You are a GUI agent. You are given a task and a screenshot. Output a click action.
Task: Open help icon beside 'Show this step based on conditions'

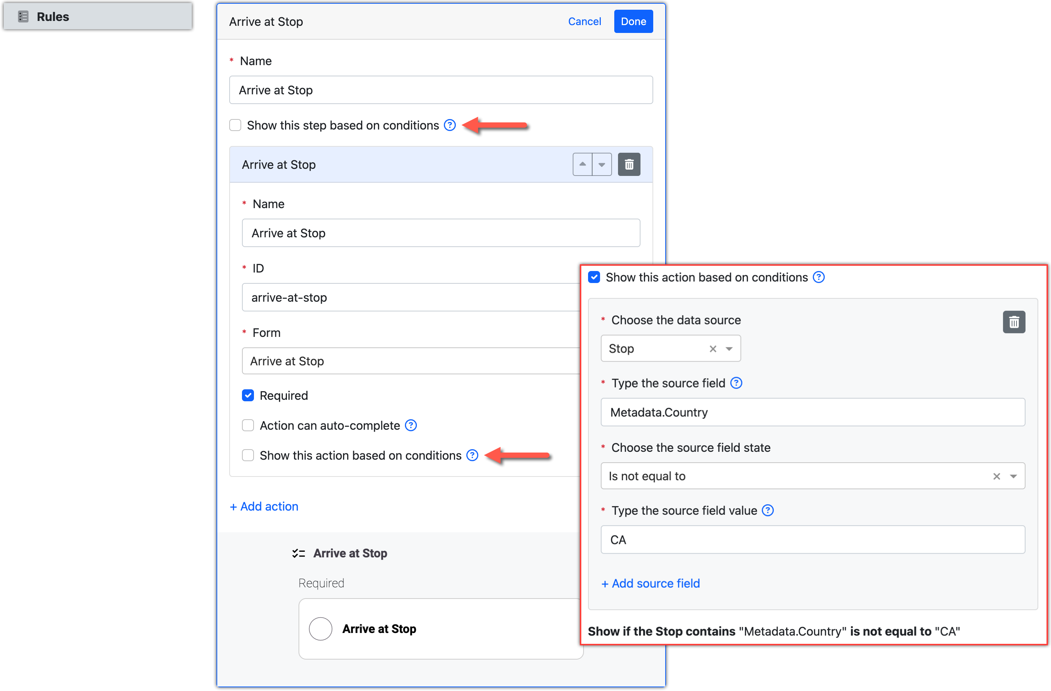tap(449, 125)
